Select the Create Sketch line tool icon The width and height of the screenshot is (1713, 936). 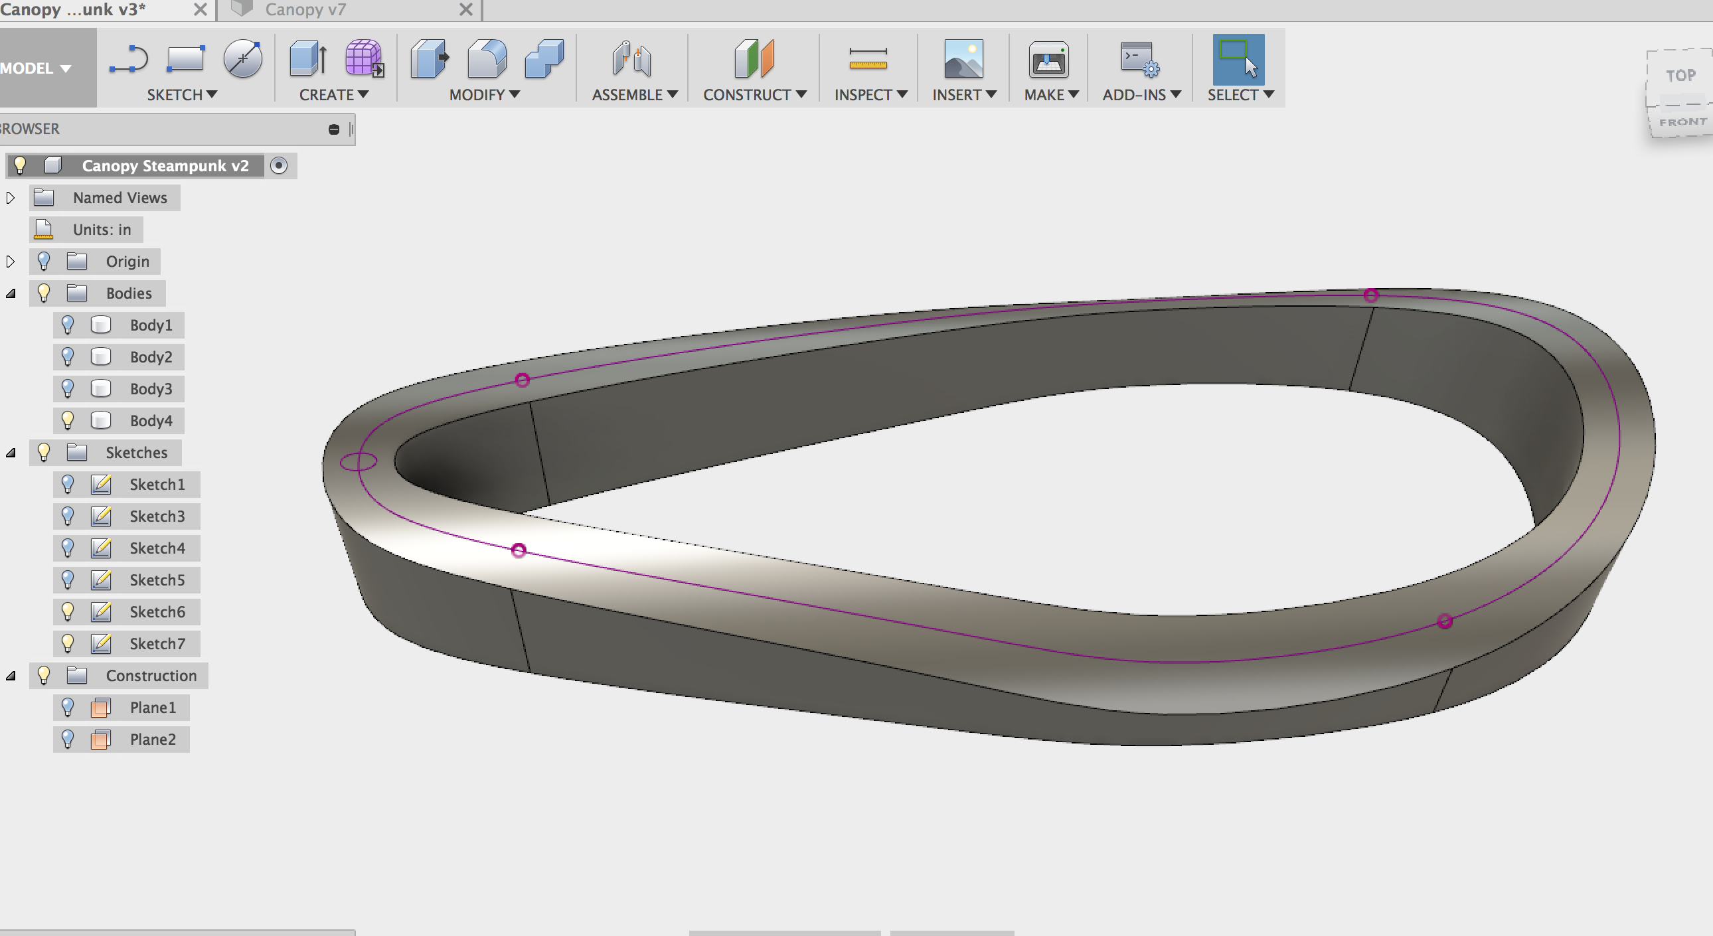click(x=128, y=59)
